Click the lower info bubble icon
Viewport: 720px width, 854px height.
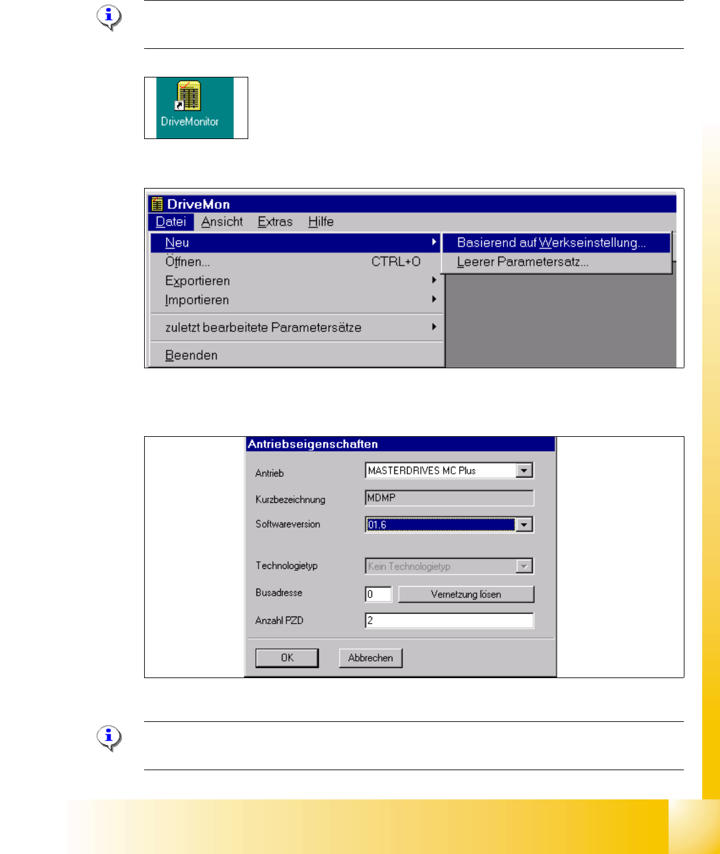click(109, 738)
